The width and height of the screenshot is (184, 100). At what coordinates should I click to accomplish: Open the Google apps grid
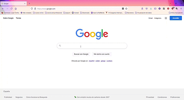[x=166, y=18]
